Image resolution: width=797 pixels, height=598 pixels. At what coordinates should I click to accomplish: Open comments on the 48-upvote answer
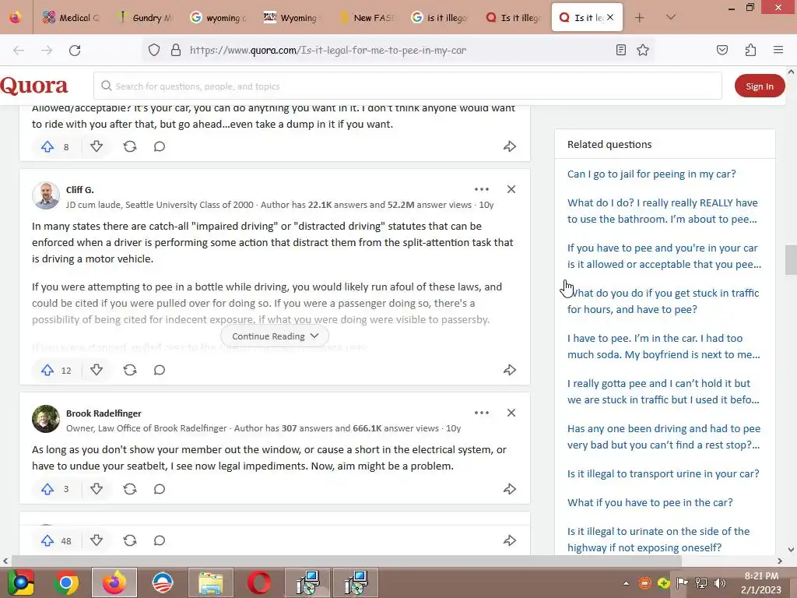point(160,540)
